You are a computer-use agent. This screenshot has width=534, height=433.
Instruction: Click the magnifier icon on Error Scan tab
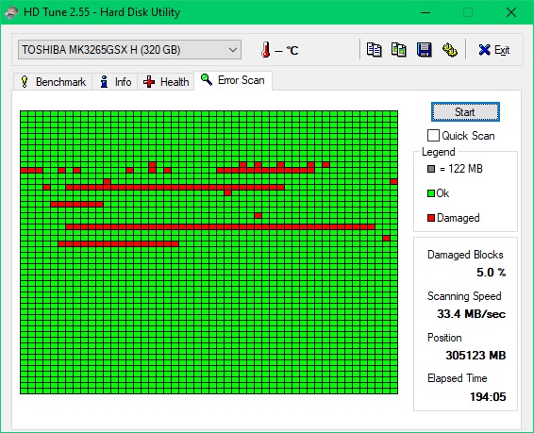click(x=207, y=79)
